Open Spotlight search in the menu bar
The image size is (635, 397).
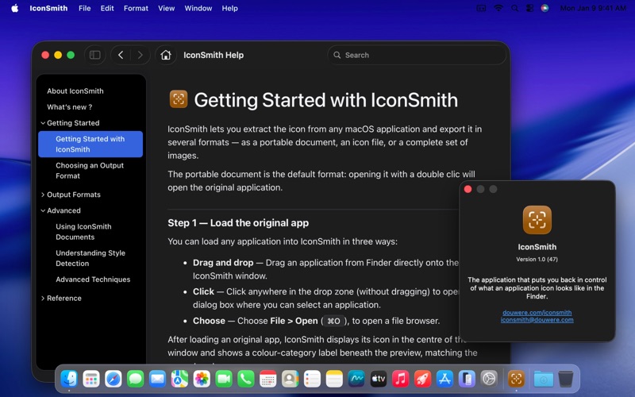pos(514,8)
